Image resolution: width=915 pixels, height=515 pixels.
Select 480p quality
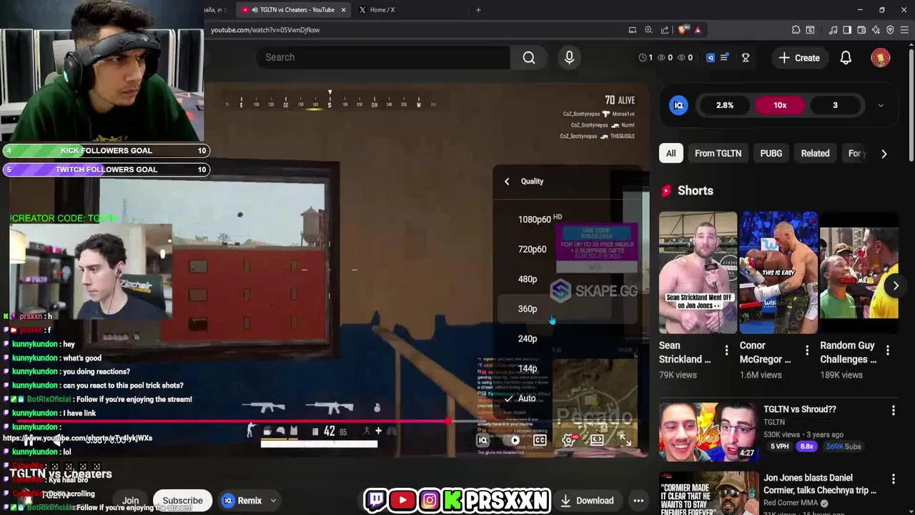pos(568,279)
